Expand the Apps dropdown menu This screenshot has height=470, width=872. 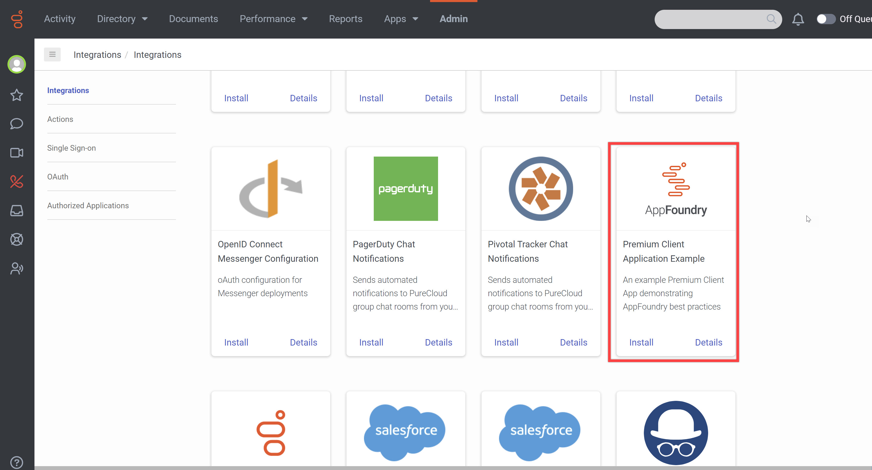401,19
